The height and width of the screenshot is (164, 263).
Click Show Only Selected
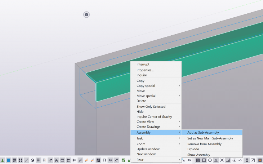coord(151,107)
